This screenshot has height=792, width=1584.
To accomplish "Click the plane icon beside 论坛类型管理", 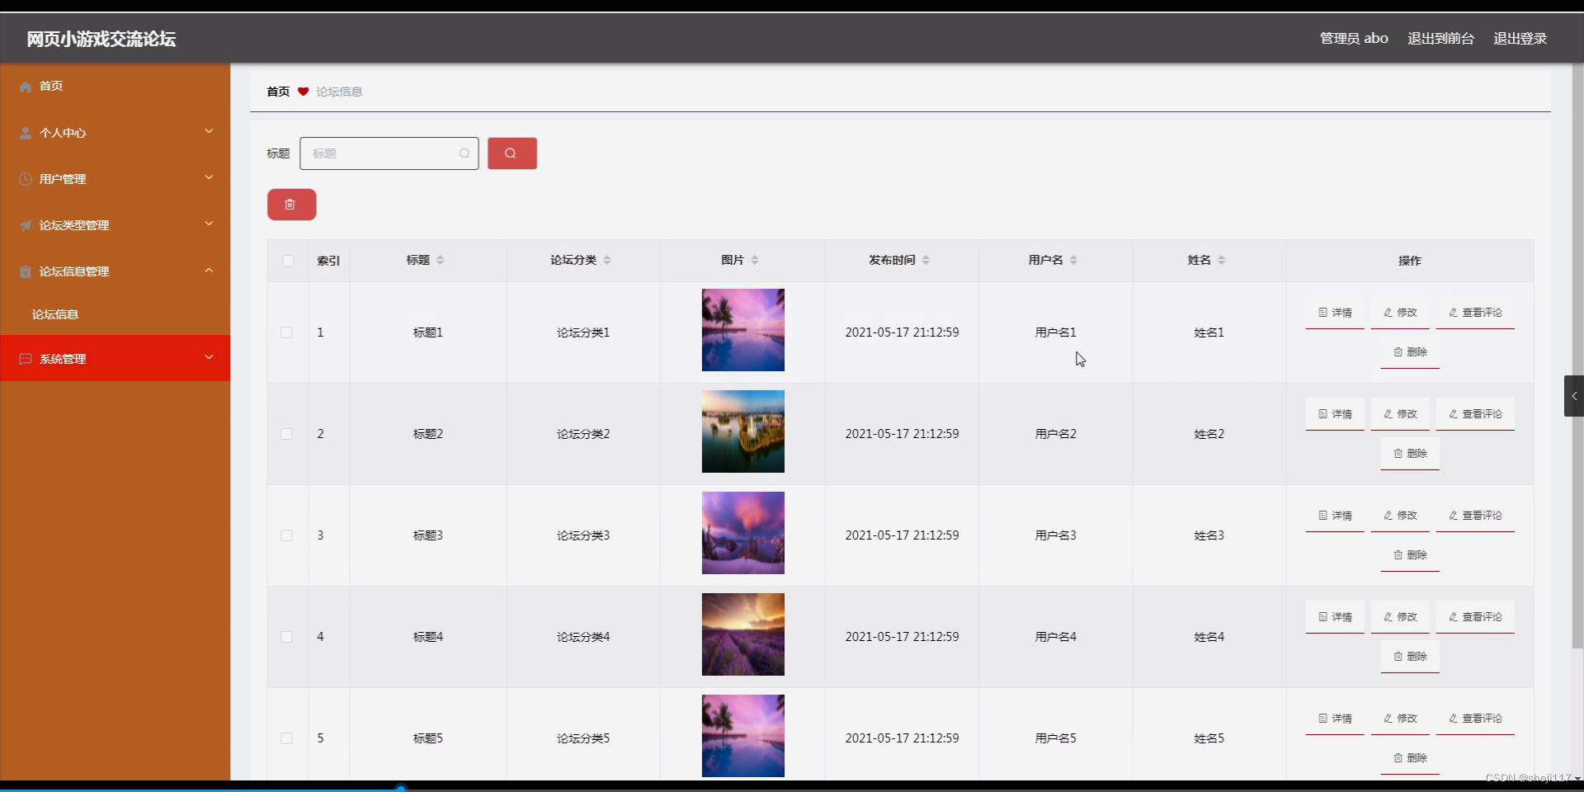I will pos(26,225).
